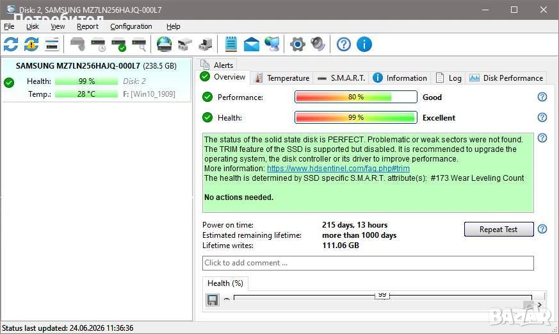Viewport: 559px width, 334px height.
Task: Click the green status check icon in disk list
Action: (x=9, y=83)
